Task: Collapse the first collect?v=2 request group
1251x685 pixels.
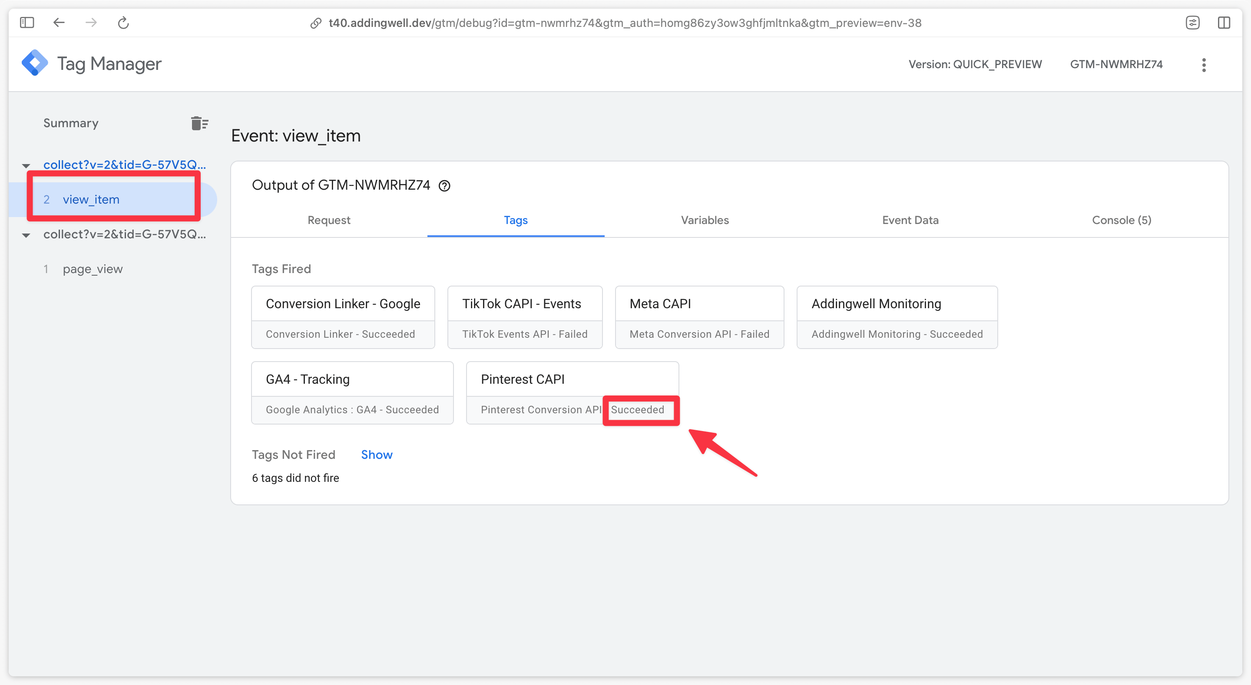Action: [26, 165]
